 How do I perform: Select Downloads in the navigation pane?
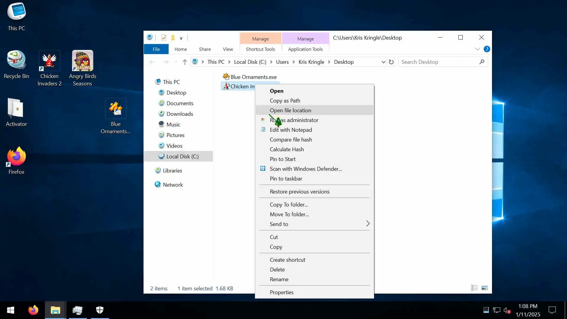coord(180,114)
